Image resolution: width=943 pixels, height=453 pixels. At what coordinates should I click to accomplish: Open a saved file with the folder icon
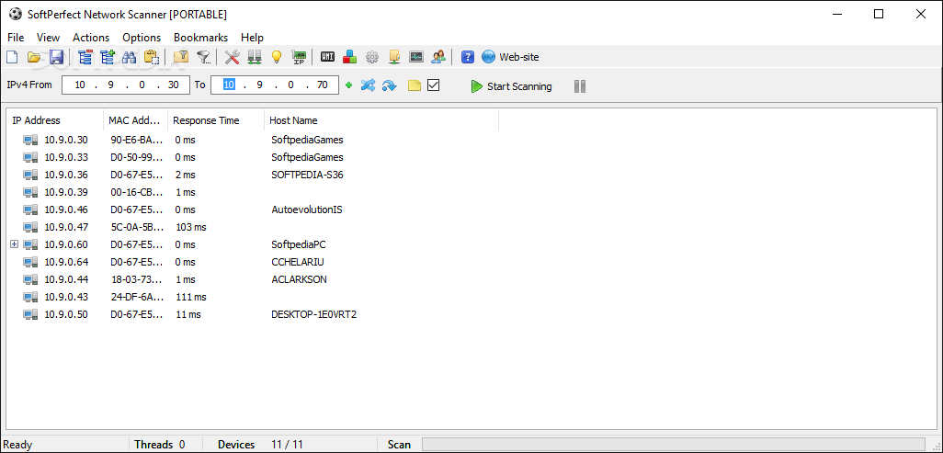34,57
